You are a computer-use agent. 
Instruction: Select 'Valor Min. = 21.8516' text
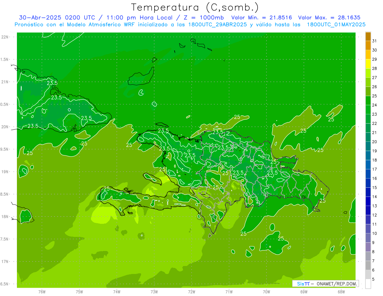pyautogui.click(x=261, y=18)
